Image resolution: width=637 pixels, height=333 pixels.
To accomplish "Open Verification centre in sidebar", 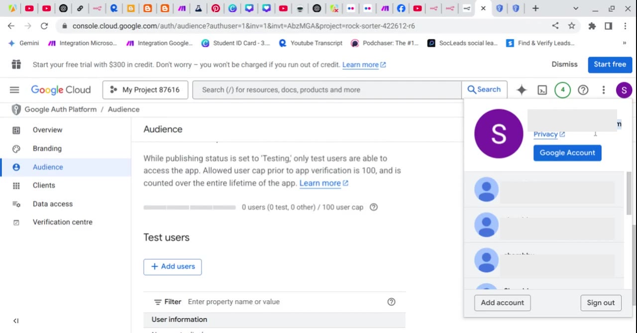I will (x=62, y=222).
